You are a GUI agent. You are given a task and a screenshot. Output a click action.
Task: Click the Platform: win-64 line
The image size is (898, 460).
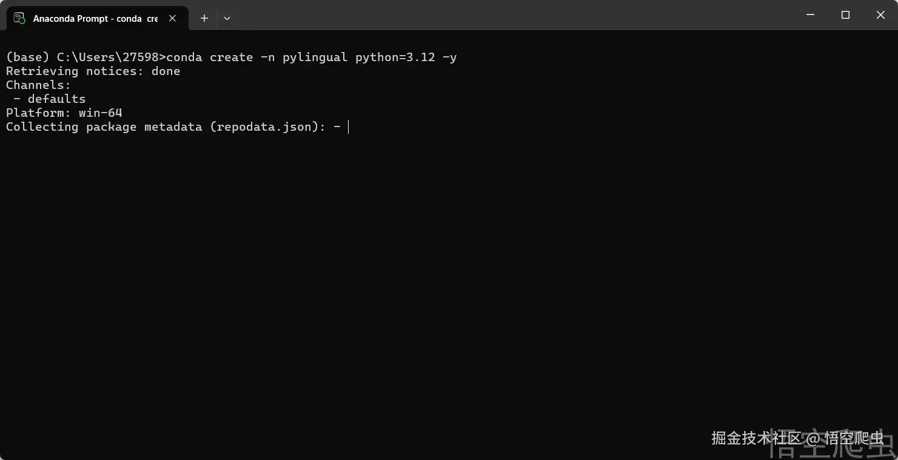click(64, 113)
